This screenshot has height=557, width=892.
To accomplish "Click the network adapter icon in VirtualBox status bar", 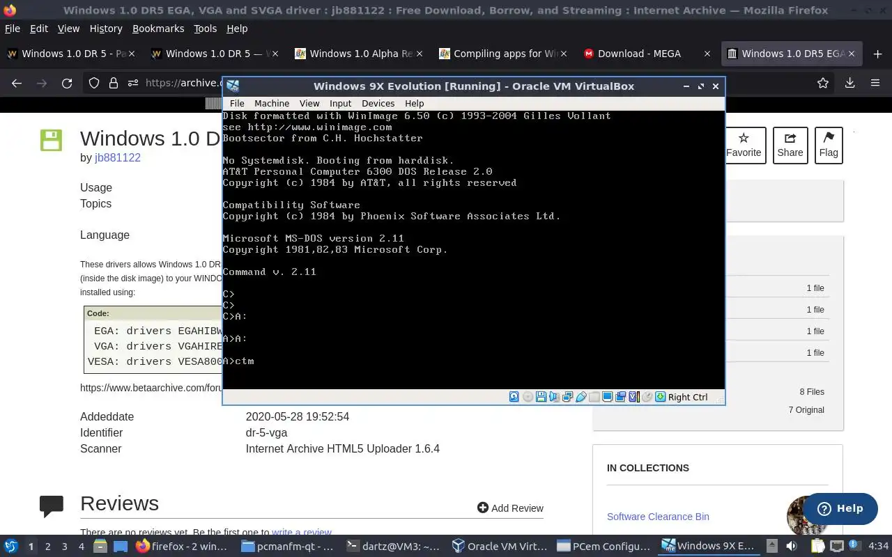I will point(568,397).
